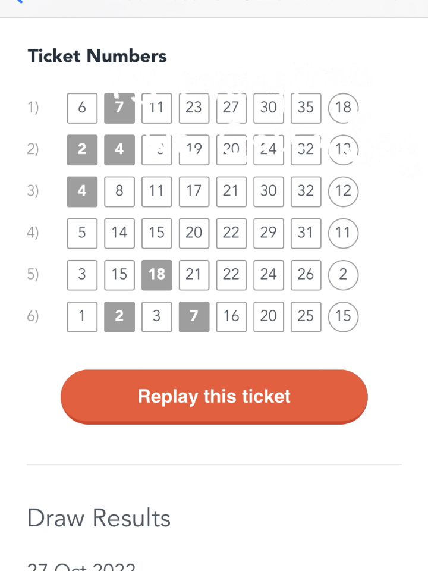Tap the Draw Results heading

99,518
